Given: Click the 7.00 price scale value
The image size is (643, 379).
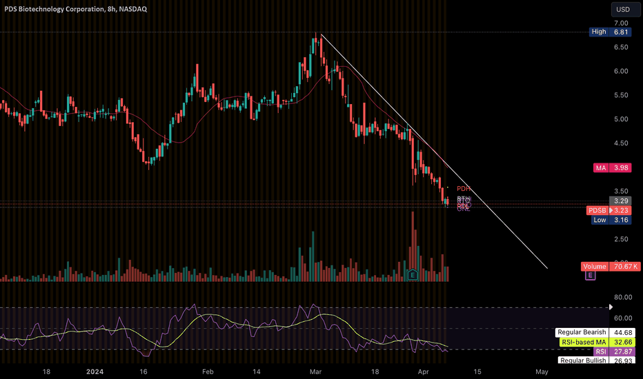Looking at the screenshot, I should click(621, 23).
